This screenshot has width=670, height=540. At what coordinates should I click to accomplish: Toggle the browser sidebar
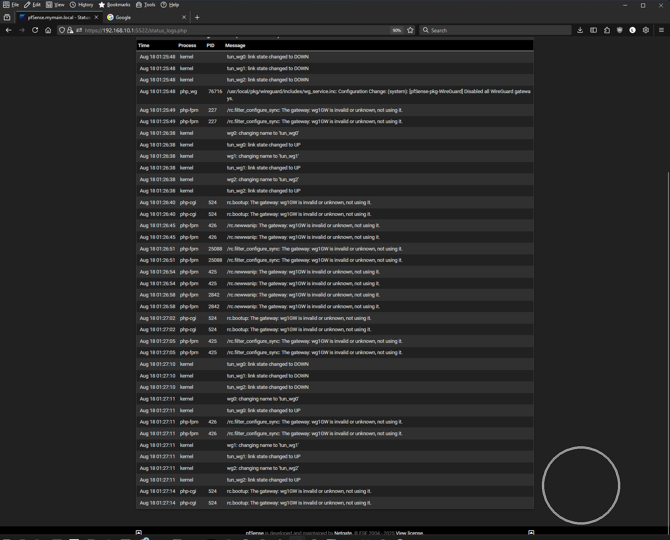(594, 30)
